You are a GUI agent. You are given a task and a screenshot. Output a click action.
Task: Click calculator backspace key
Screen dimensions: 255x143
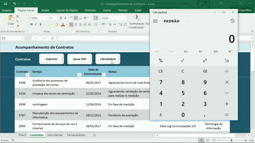[205, 71]
